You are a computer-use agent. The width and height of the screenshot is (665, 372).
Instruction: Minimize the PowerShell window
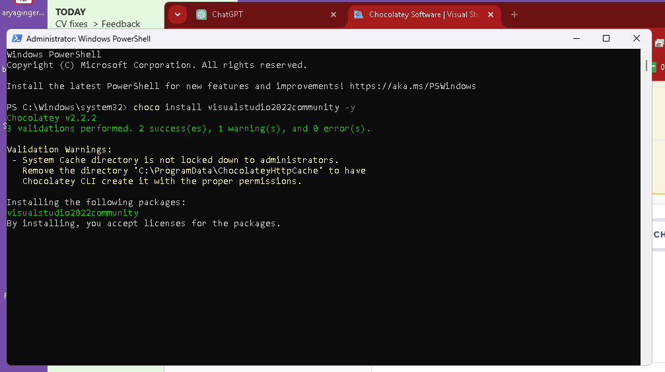point(577,38)
